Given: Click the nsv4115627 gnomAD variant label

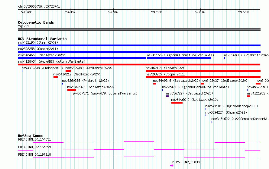Looking at the screenshot, I should [x=180, y=55].
